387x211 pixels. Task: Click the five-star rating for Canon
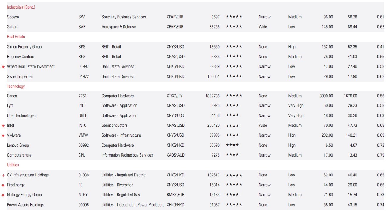pyautogui.click(x=234, y=96)
